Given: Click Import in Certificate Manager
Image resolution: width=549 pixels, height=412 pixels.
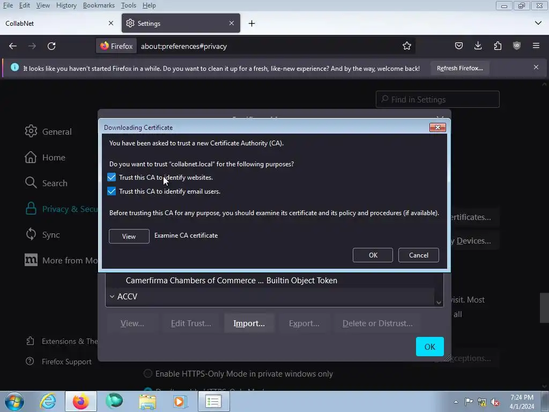Looking at the screenshot, I should pyautogui.click(x=249, y=323).
